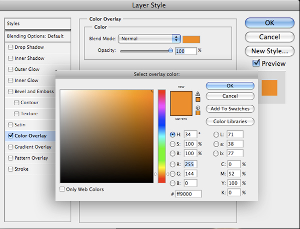Select the Lab a radio button
The width and height of the screenshot is (300, 229).
(216, 144)
